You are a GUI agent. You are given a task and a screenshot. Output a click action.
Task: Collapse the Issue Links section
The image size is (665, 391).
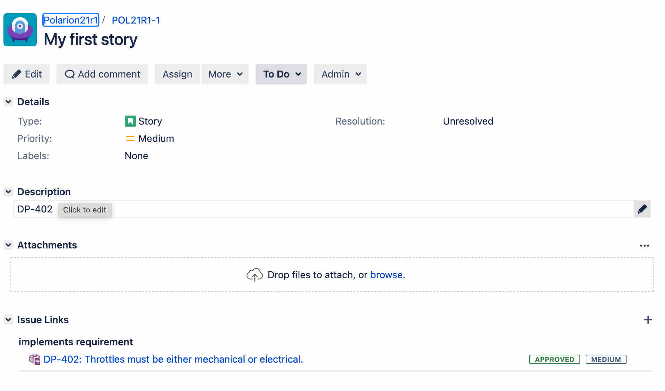(x=8, y=320)
